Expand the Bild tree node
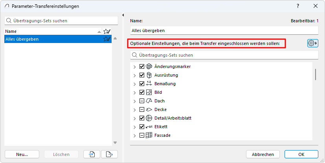The width and height of the screenshot is (325, 163). [135, 92]
